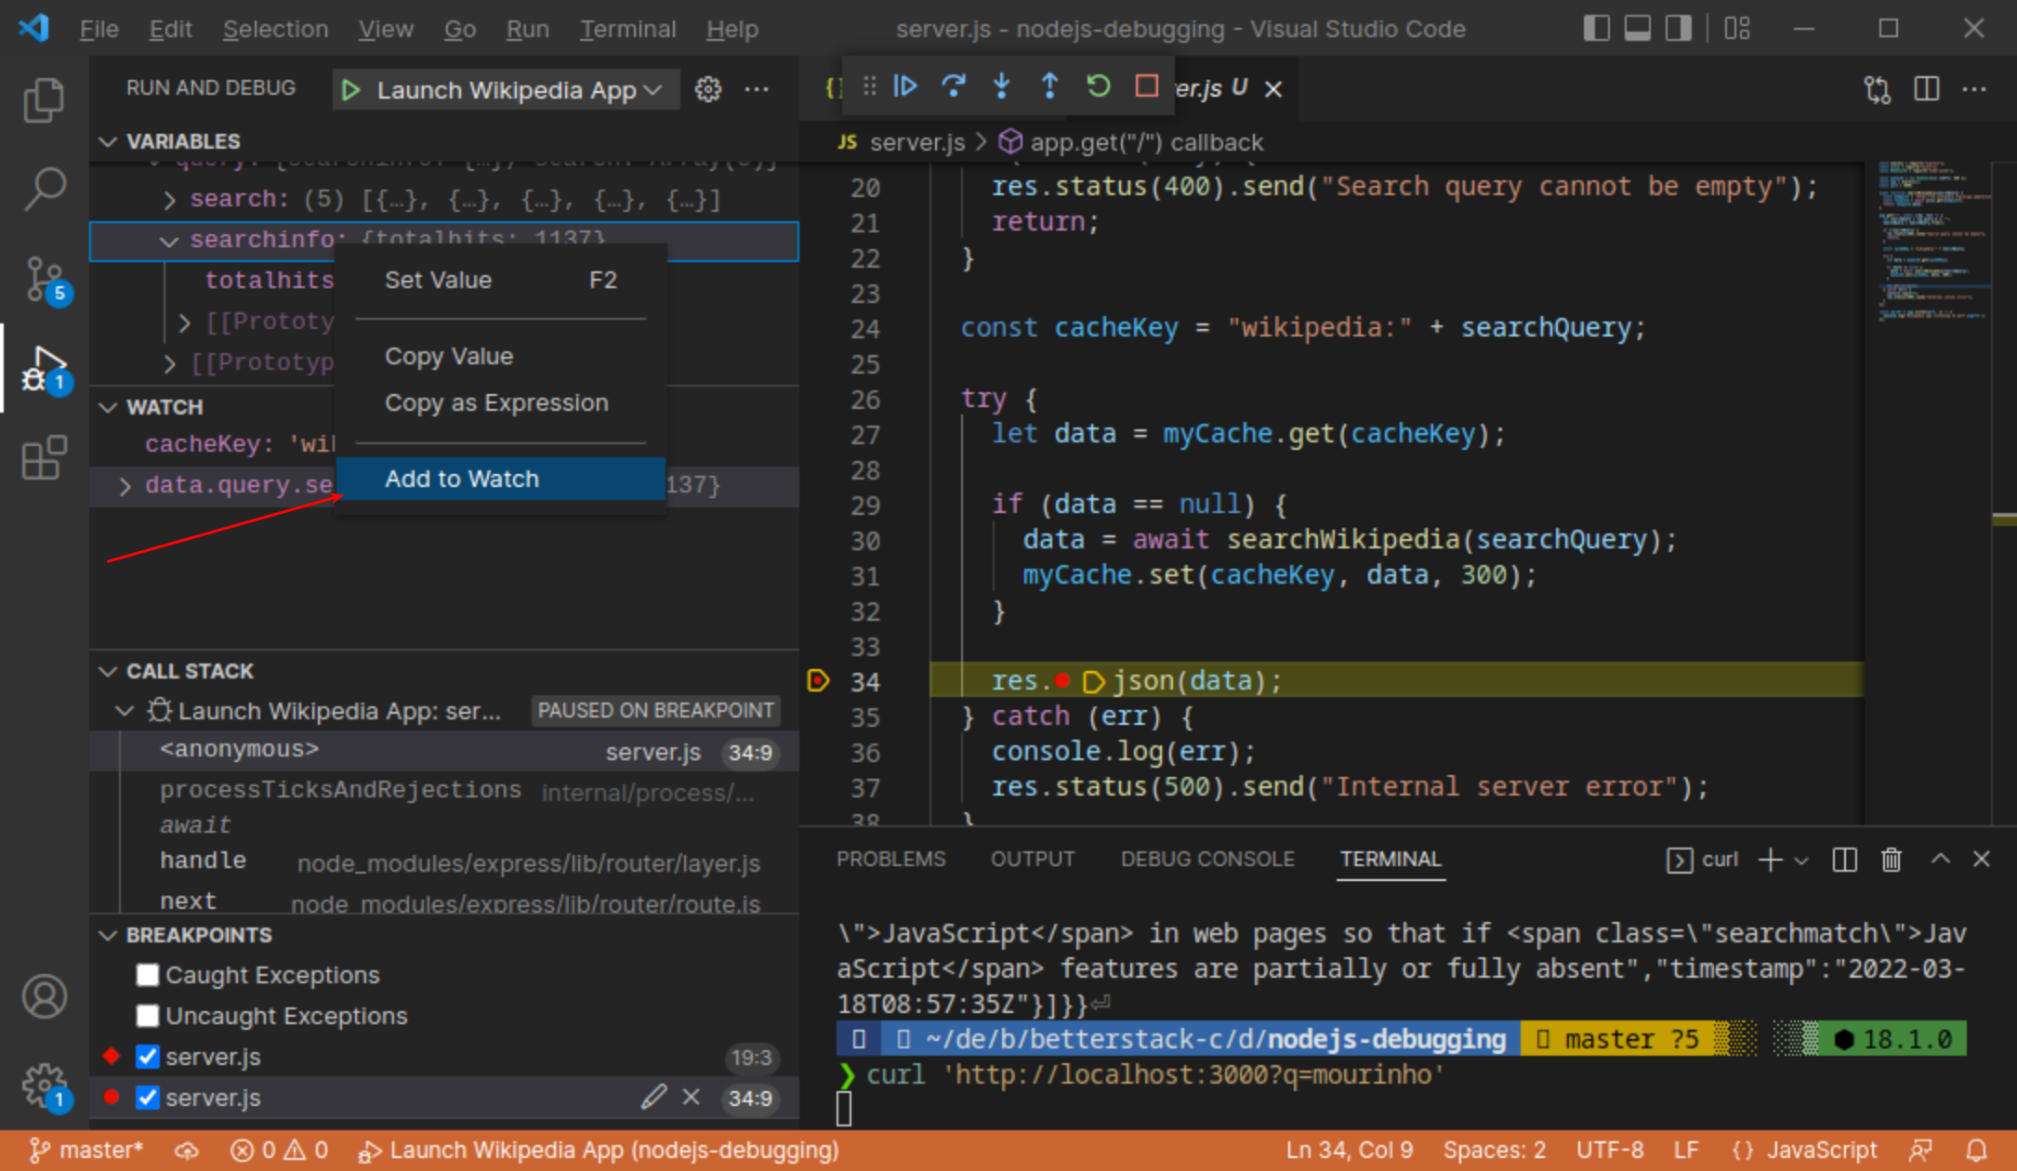Expand the data.query.se watch expression
The height and width of the screenshot is (1171, 2017).
pos(125,485)
